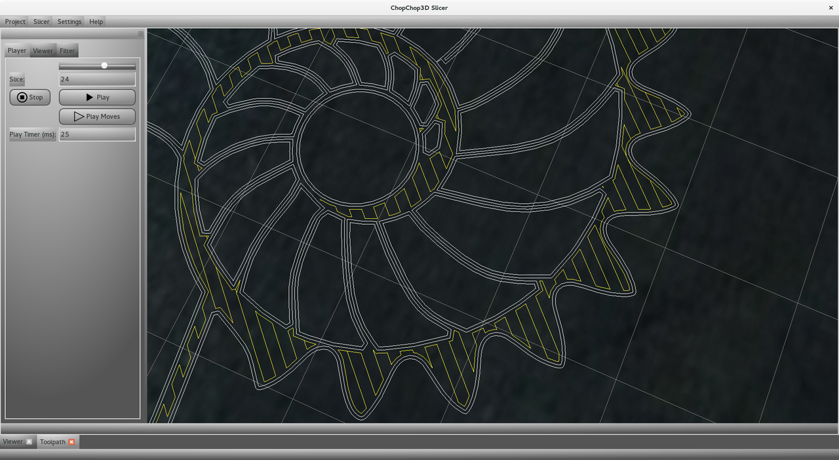Switch to the Filter tab
This screenshot has width=839, height=460.
coord(67,50)
